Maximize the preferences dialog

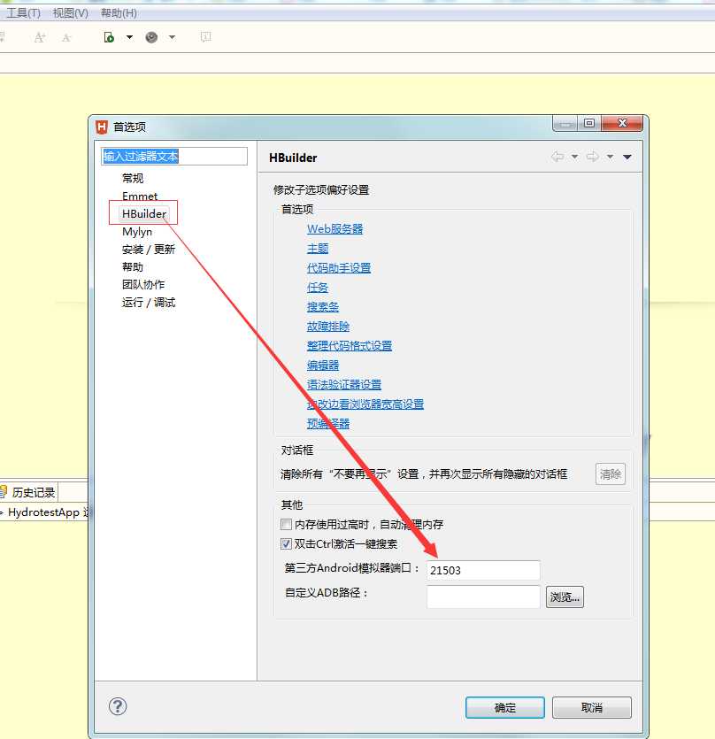click(x=588, y=124)
